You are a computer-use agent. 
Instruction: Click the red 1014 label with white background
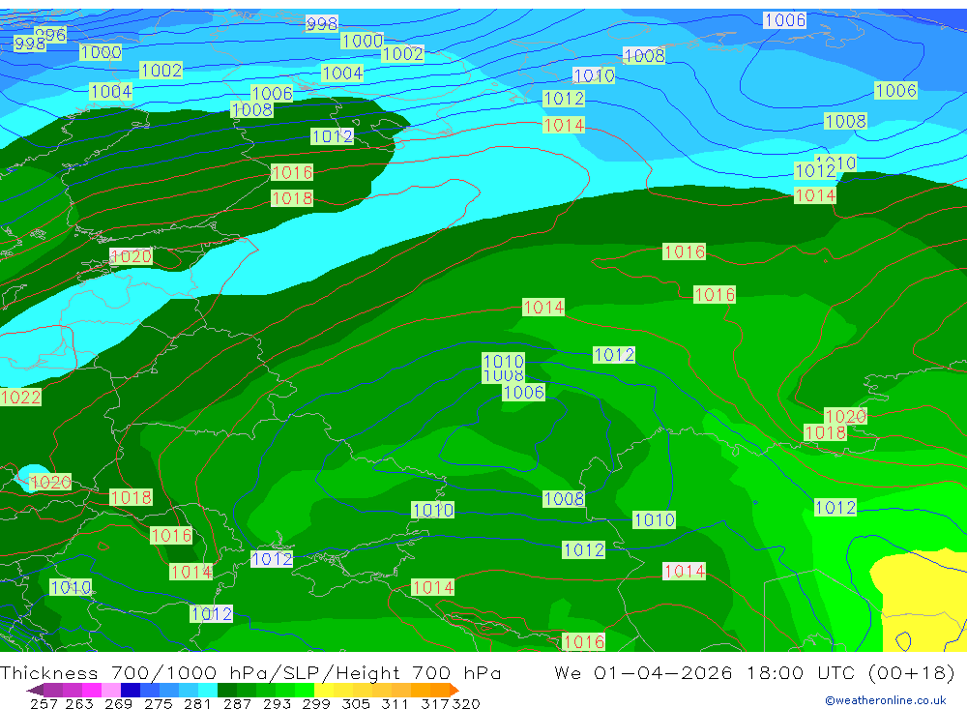coord(684,572)
